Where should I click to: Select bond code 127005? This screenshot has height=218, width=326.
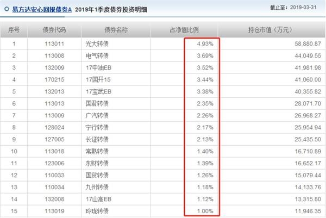54,140
